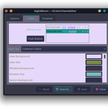Click the yellow minimize button in title bar

click(100, 11)
